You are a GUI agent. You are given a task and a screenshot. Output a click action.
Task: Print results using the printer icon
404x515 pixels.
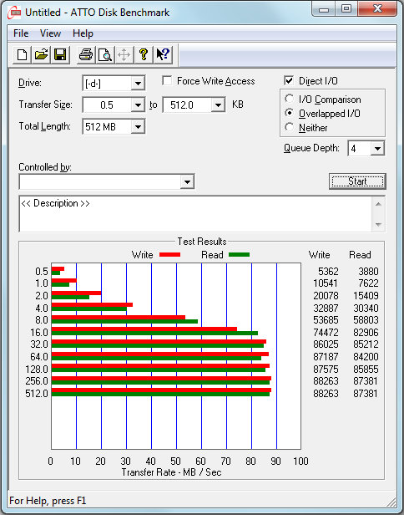pos(86,54)
